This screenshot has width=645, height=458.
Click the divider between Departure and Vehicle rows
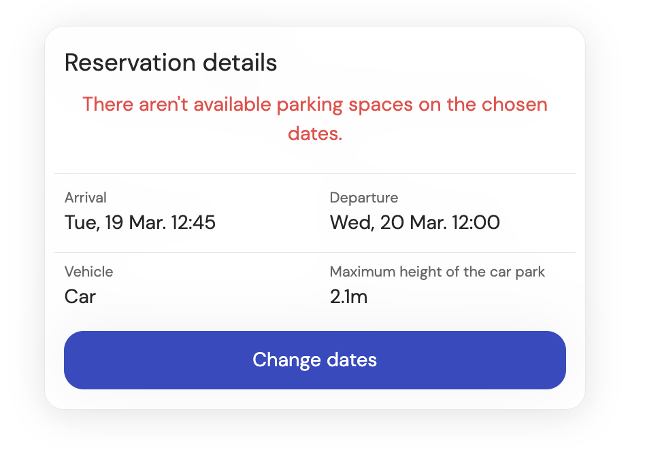pos(314,248)
